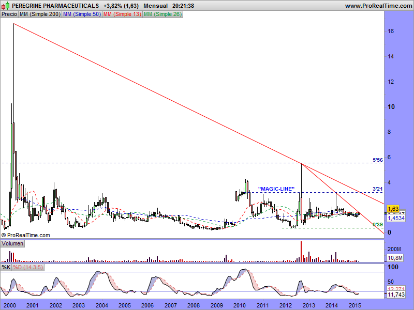This screenshot has width=414, height=310.
Task: Click the 1,4534 moving average value tag
Action: [396, 218]
